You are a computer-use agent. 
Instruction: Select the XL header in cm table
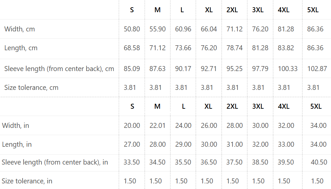coord(209,10)
